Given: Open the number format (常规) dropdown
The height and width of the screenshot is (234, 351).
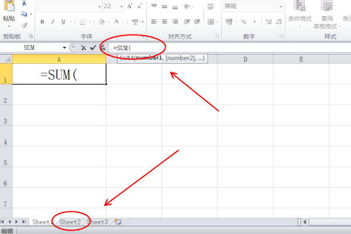Looking at the screenshot, I should [x=281, y=6].
